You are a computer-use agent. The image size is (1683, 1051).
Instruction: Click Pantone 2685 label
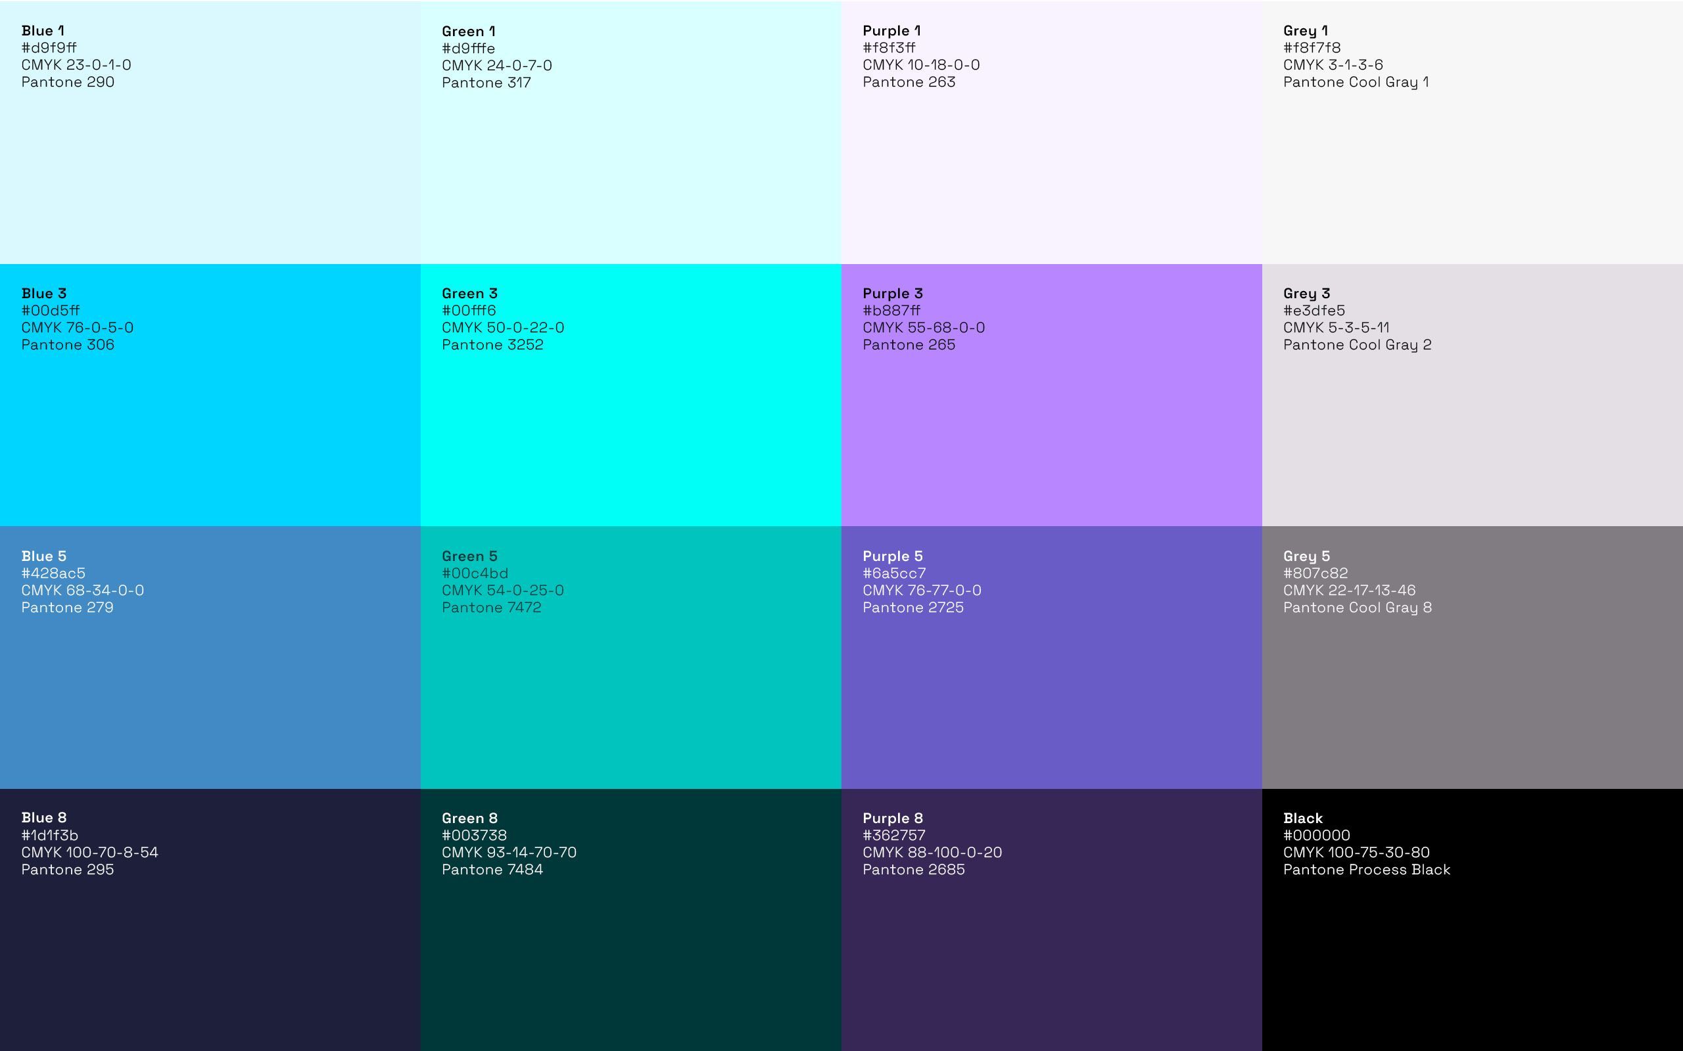tap(913, 870)
